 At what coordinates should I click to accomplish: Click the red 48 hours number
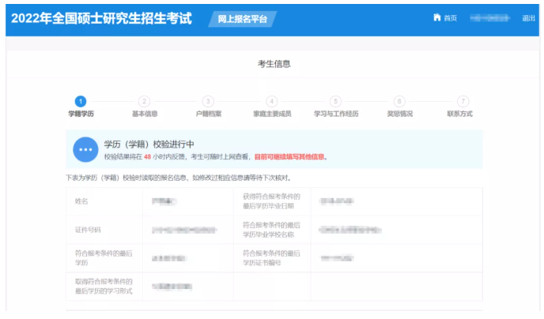[x=147, y=157]
